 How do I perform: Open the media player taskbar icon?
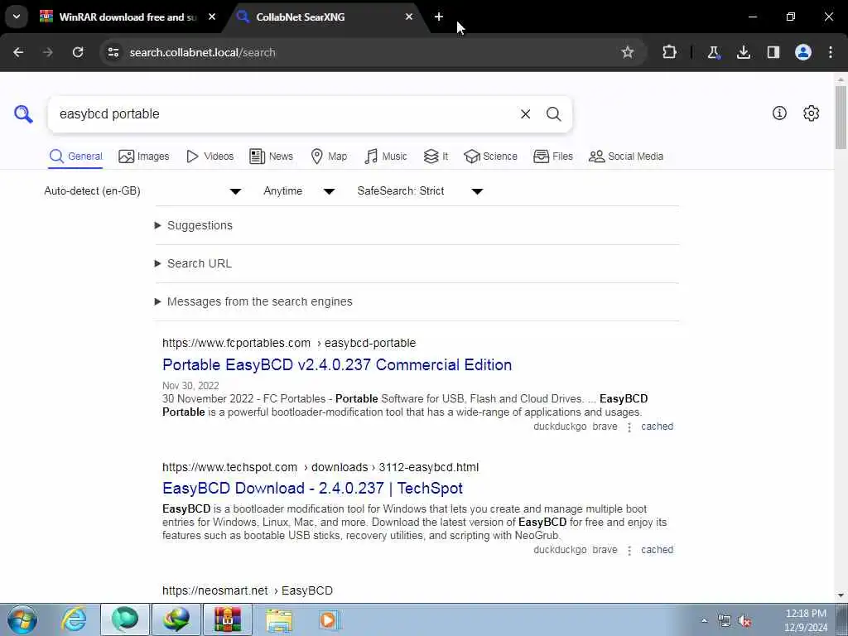pyautogui.click(x=329, y=619)
